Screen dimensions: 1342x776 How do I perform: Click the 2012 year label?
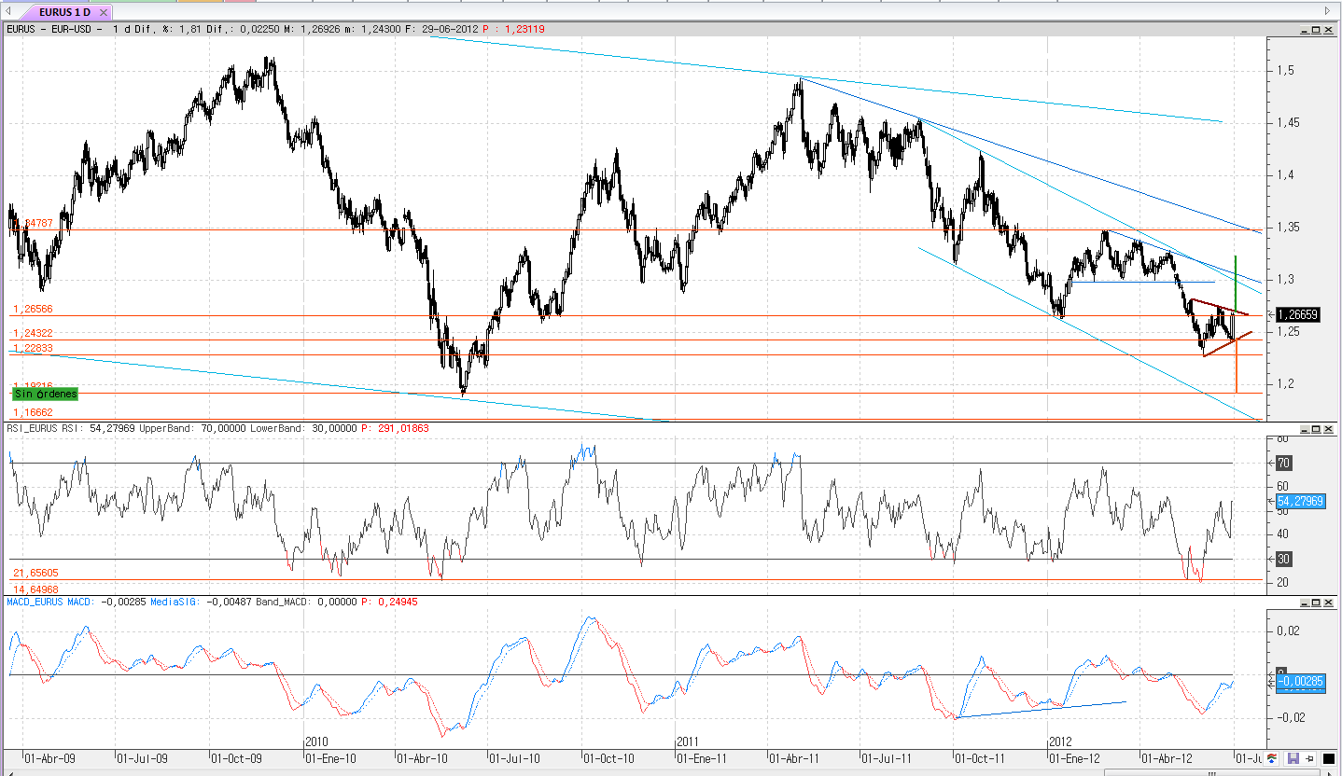1060,742
